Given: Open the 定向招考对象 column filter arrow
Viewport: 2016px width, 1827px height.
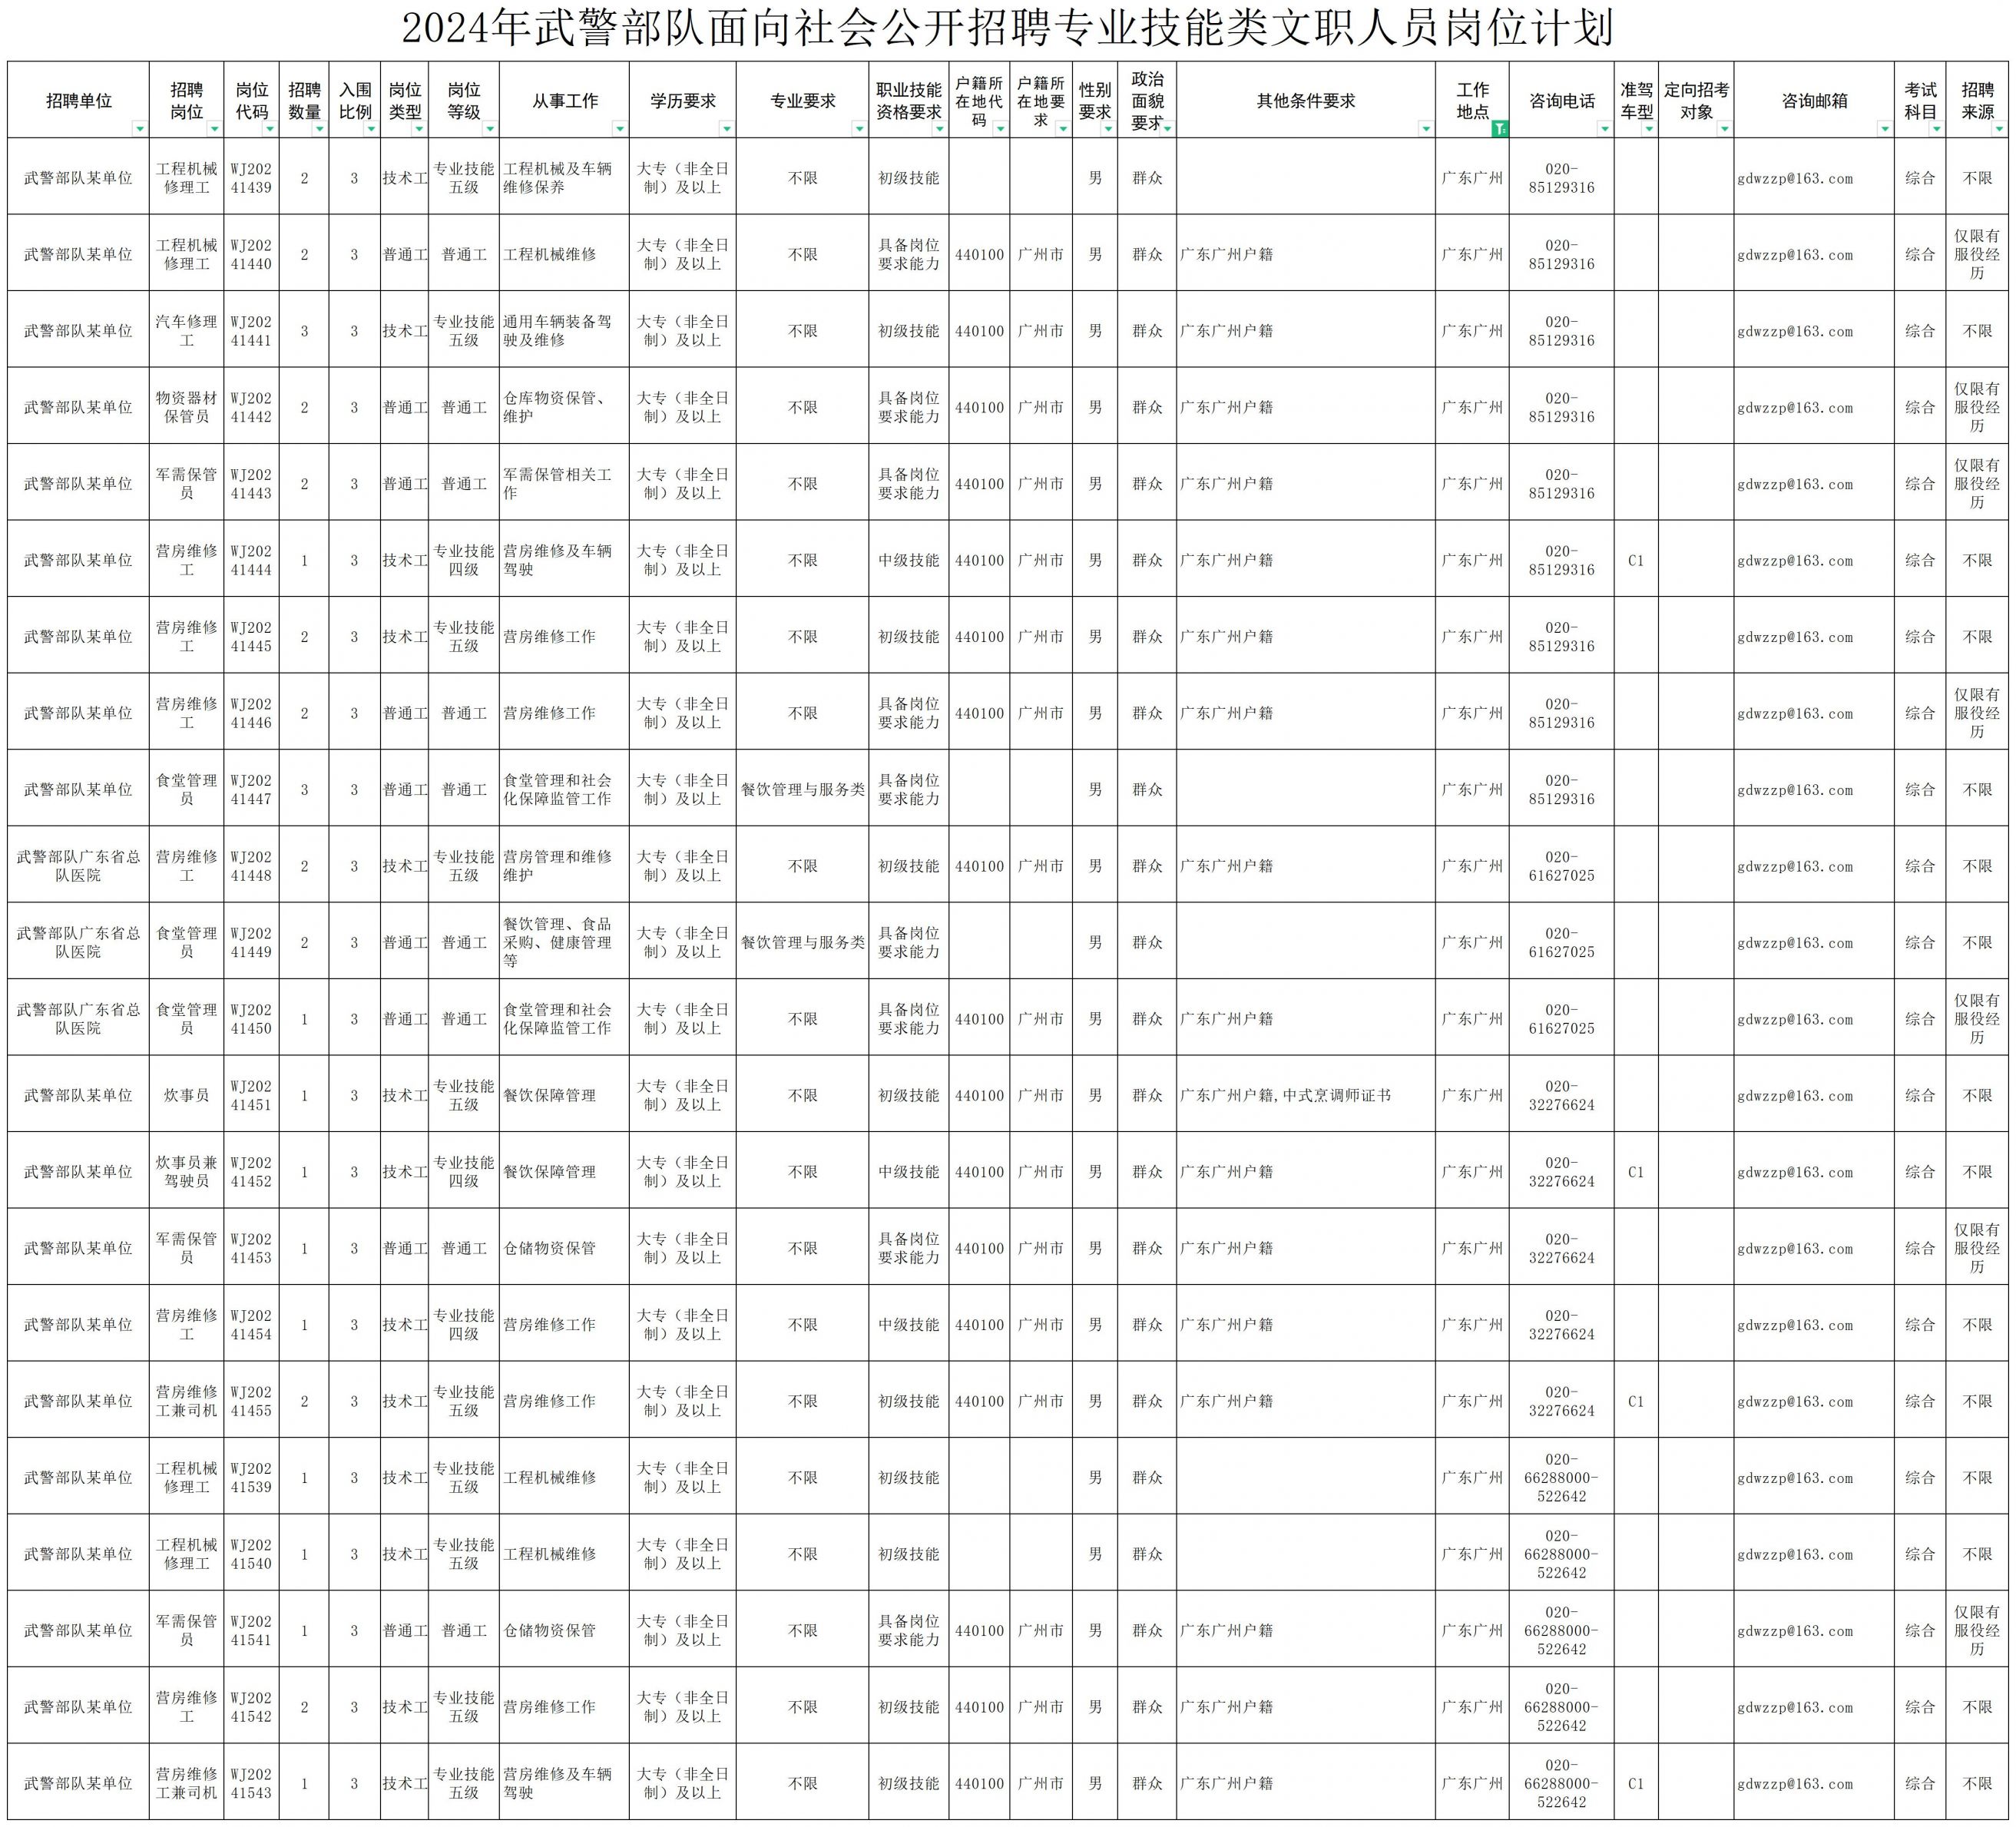Looking at the screenshot, I should pos(1725,129).
